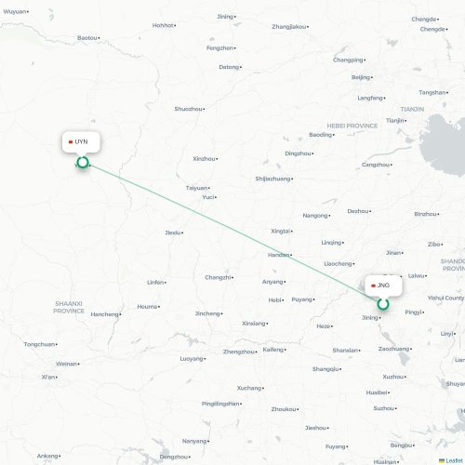Click the green flight route line
Screen dimensions: 465x465
click(x=232, y=233)
